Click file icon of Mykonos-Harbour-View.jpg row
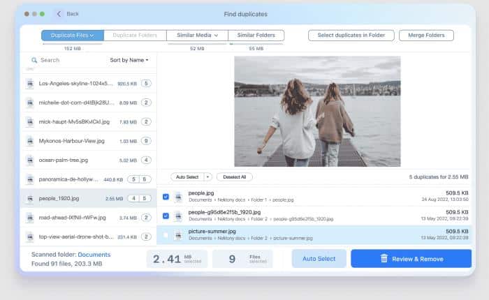This screenshot has width=489, height=300. click(x=30, y=141)
